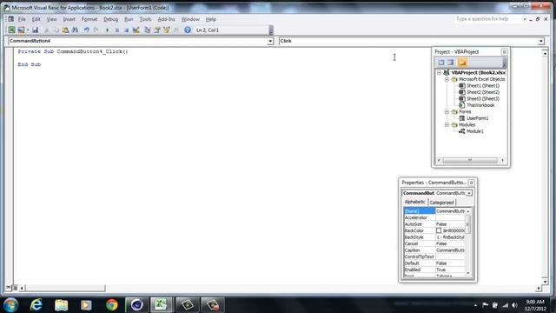Click the Reset stop icon
This screenshot has width=556, height=313.
[126, 30]
